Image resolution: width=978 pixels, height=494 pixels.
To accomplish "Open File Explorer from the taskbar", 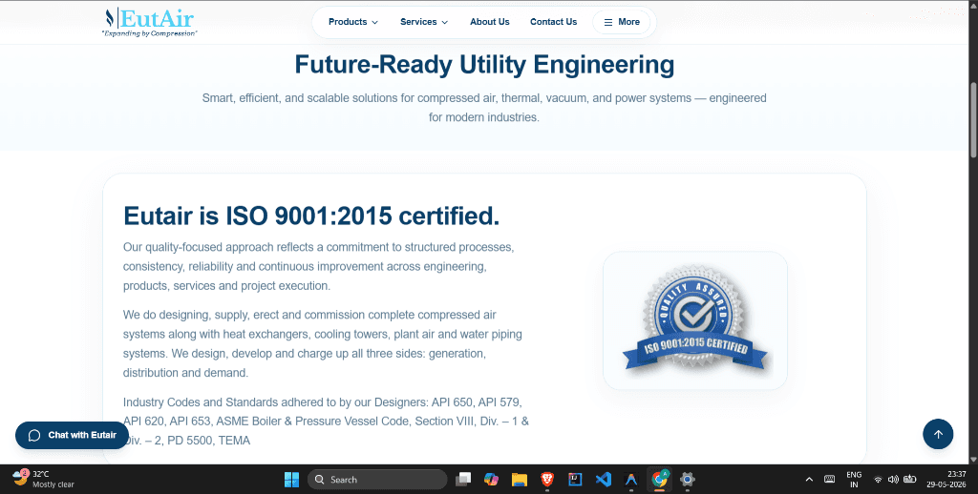I will pyautogui.click(x=520, y=479).
